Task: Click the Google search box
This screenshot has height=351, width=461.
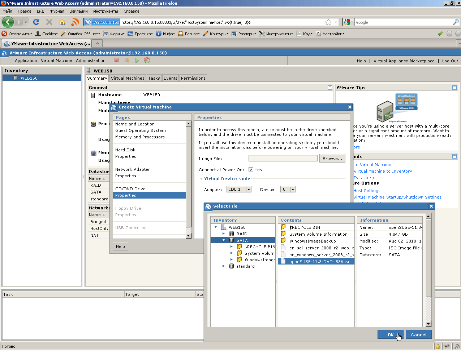Action: pos(403,22)
